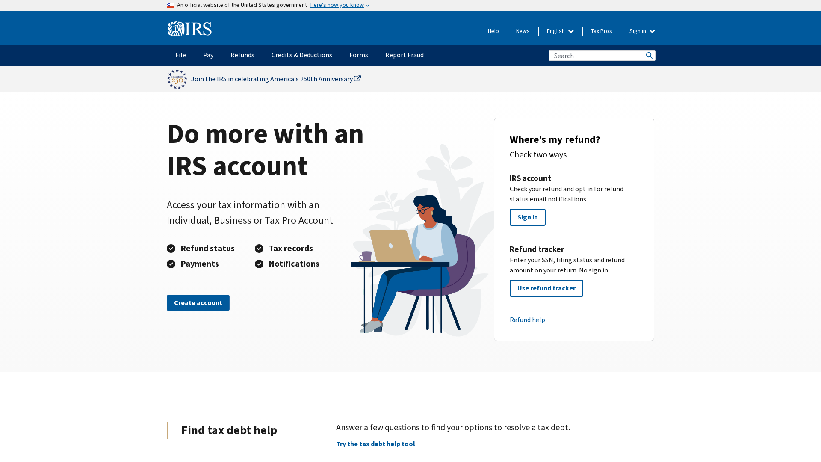This screenshot has height=462, width=821.
Task: Expand "Here's how you know" banner
Action: (x=340, y=5)
